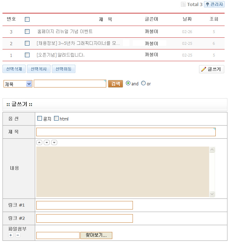Open post [오픈기념] 알려드립니다.

[60, 55]
